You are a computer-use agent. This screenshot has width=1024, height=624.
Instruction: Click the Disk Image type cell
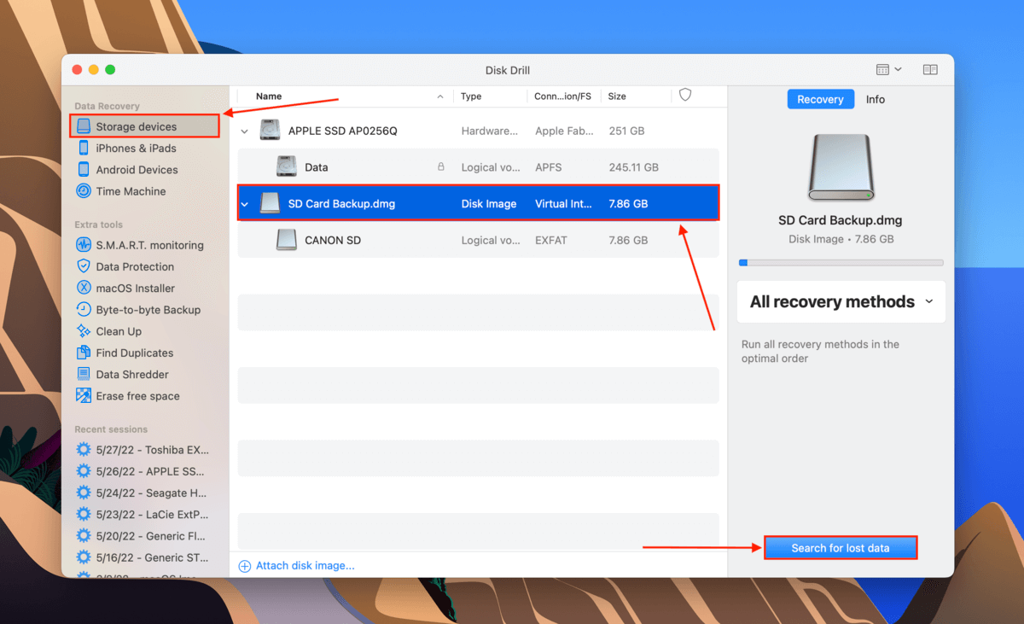489,204
